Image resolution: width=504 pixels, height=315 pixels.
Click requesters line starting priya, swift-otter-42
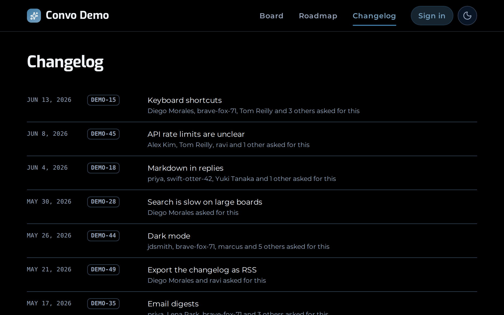click(242, 179)
